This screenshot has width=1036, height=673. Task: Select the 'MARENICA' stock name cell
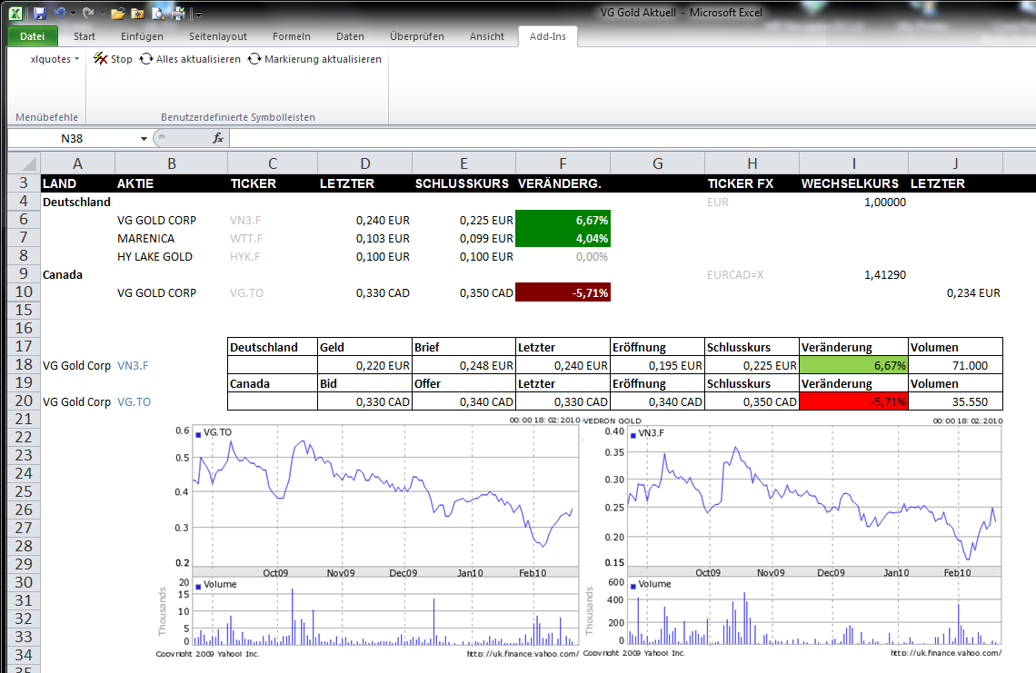click(x=171, y=239)
